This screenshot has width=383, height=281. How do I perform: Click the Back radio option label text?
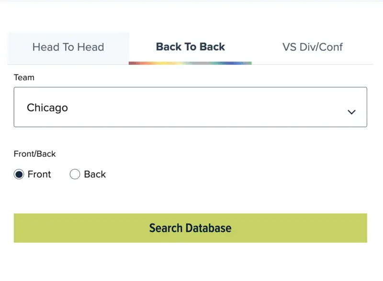[x=95, y=174]
